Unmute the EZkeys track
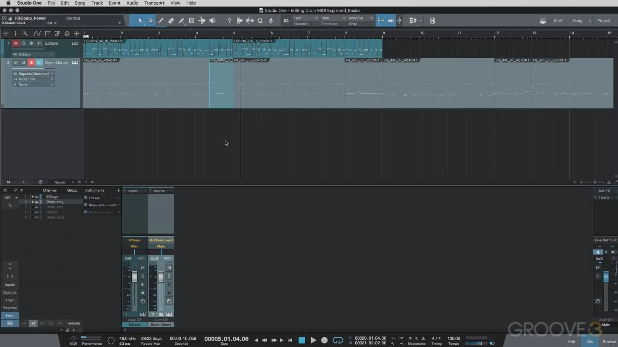 (16, 43)
